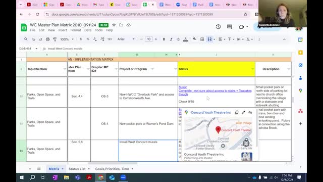Open the Format menu
This screenshot has width=323, height=182.
tap(76, 30)
